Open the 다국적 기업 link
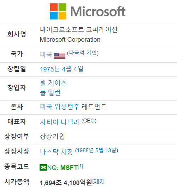The width and height of the screenshot is (177, 189). pos(83,53)
